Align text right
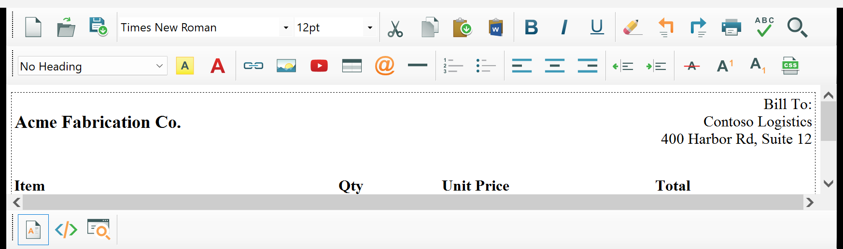The height and width of the screenshot is (249, 843). click(588, 66)
